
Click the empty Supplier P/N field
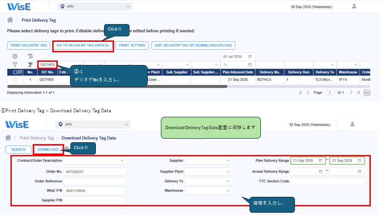point(95,200)
